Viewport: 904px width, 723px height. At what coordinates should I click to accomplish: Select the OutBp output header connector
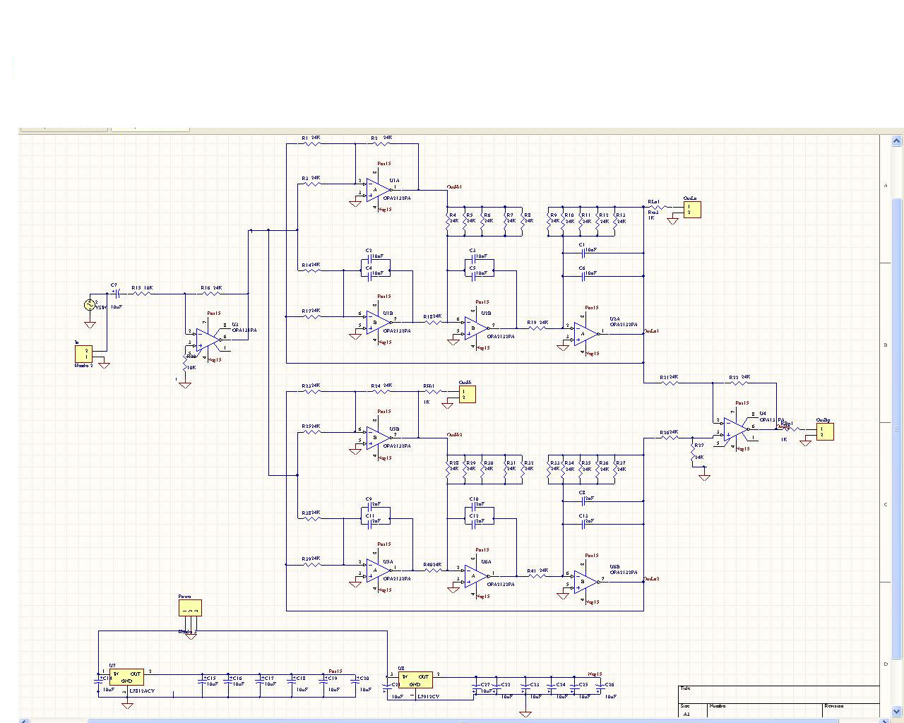825,431
